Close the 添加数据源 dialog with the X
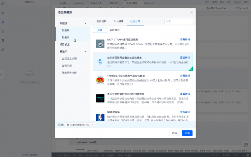 coord(191,13)
